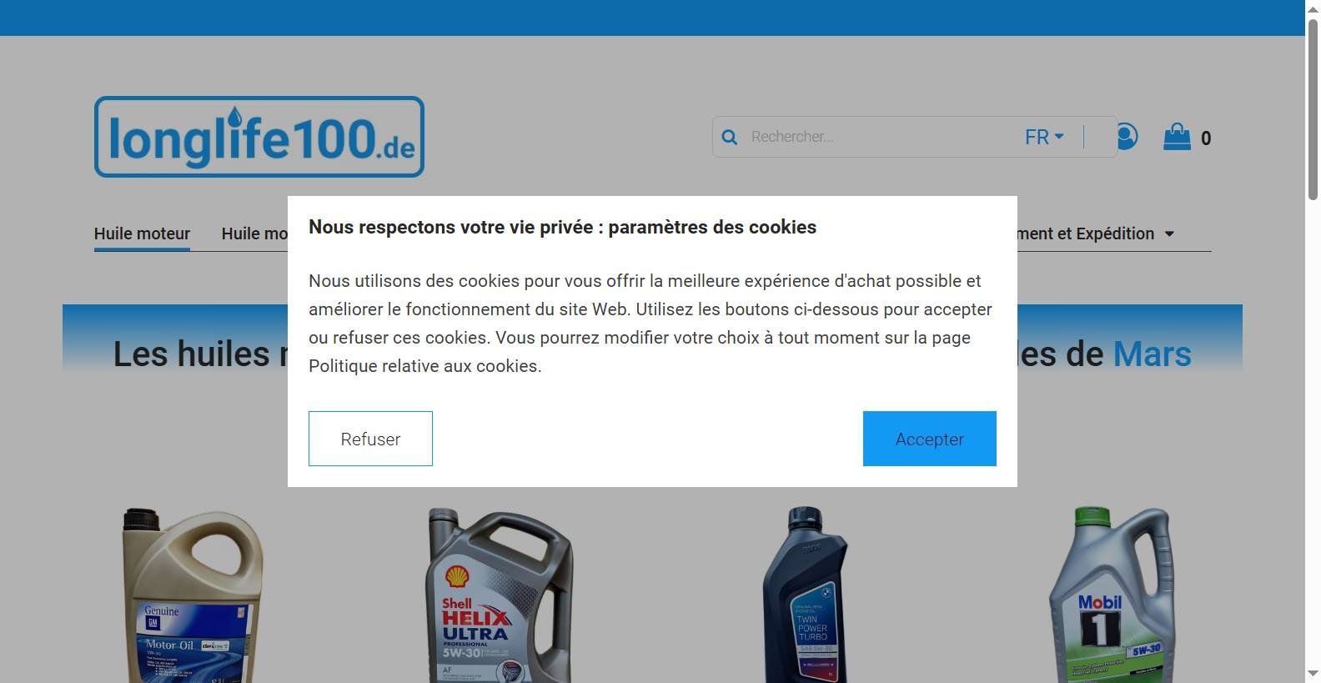Open the FR language dropdown
The image size is (1321, 683).
click(1044, 137)
